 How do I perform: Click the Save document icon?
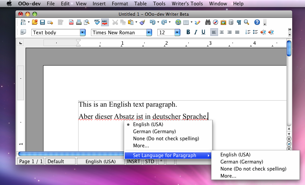pos(42,23)
